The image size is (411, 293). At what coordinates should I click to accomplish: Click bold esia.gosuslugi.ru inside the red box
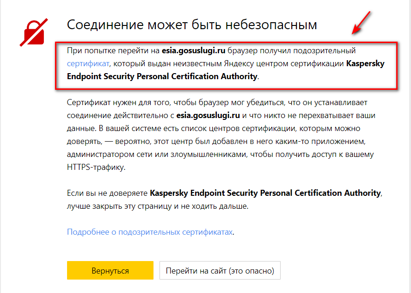pyautogui.click(x=193, y=50)
